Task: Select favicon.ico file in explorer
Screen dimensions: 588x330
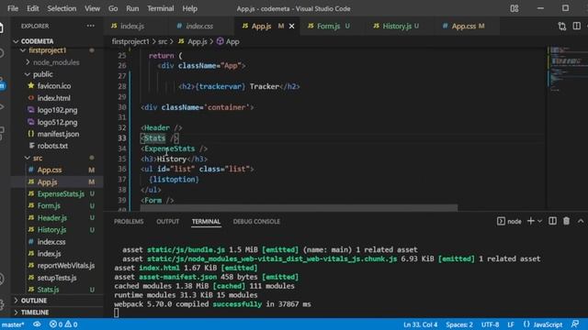Action: 54,86
